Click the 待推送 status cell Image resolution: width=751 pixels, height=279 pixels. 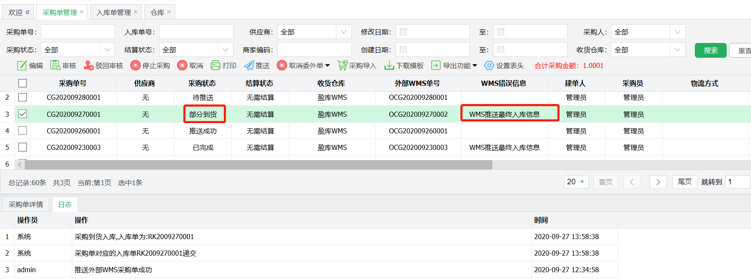click(203, 97)
